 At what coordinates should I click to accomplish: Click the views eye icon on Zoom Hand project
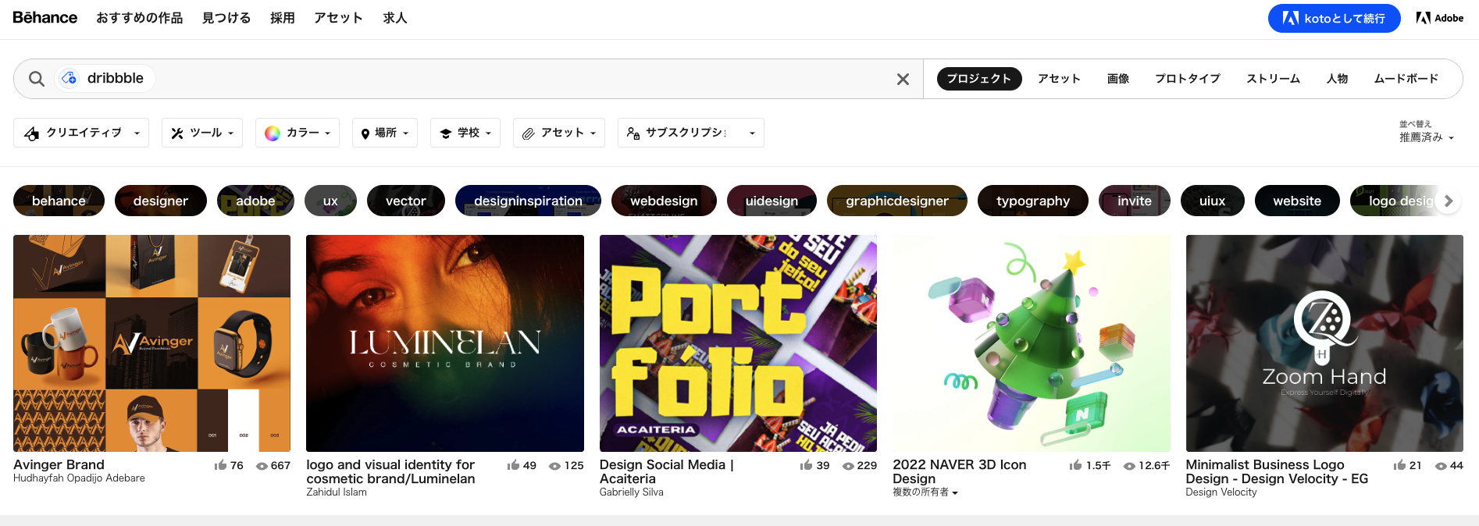(1441, 466)
